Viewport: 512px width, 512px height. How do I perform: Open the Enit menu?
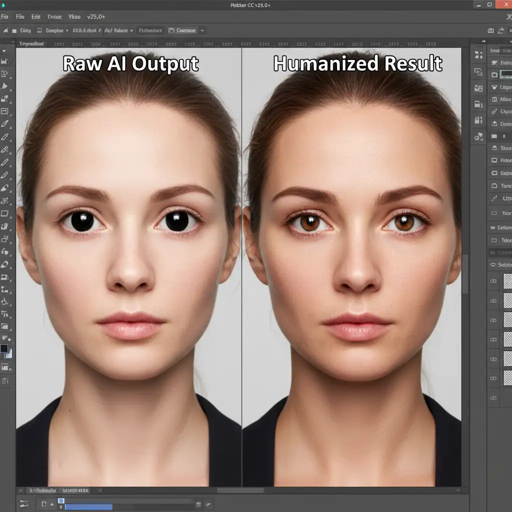coord(35,16)
